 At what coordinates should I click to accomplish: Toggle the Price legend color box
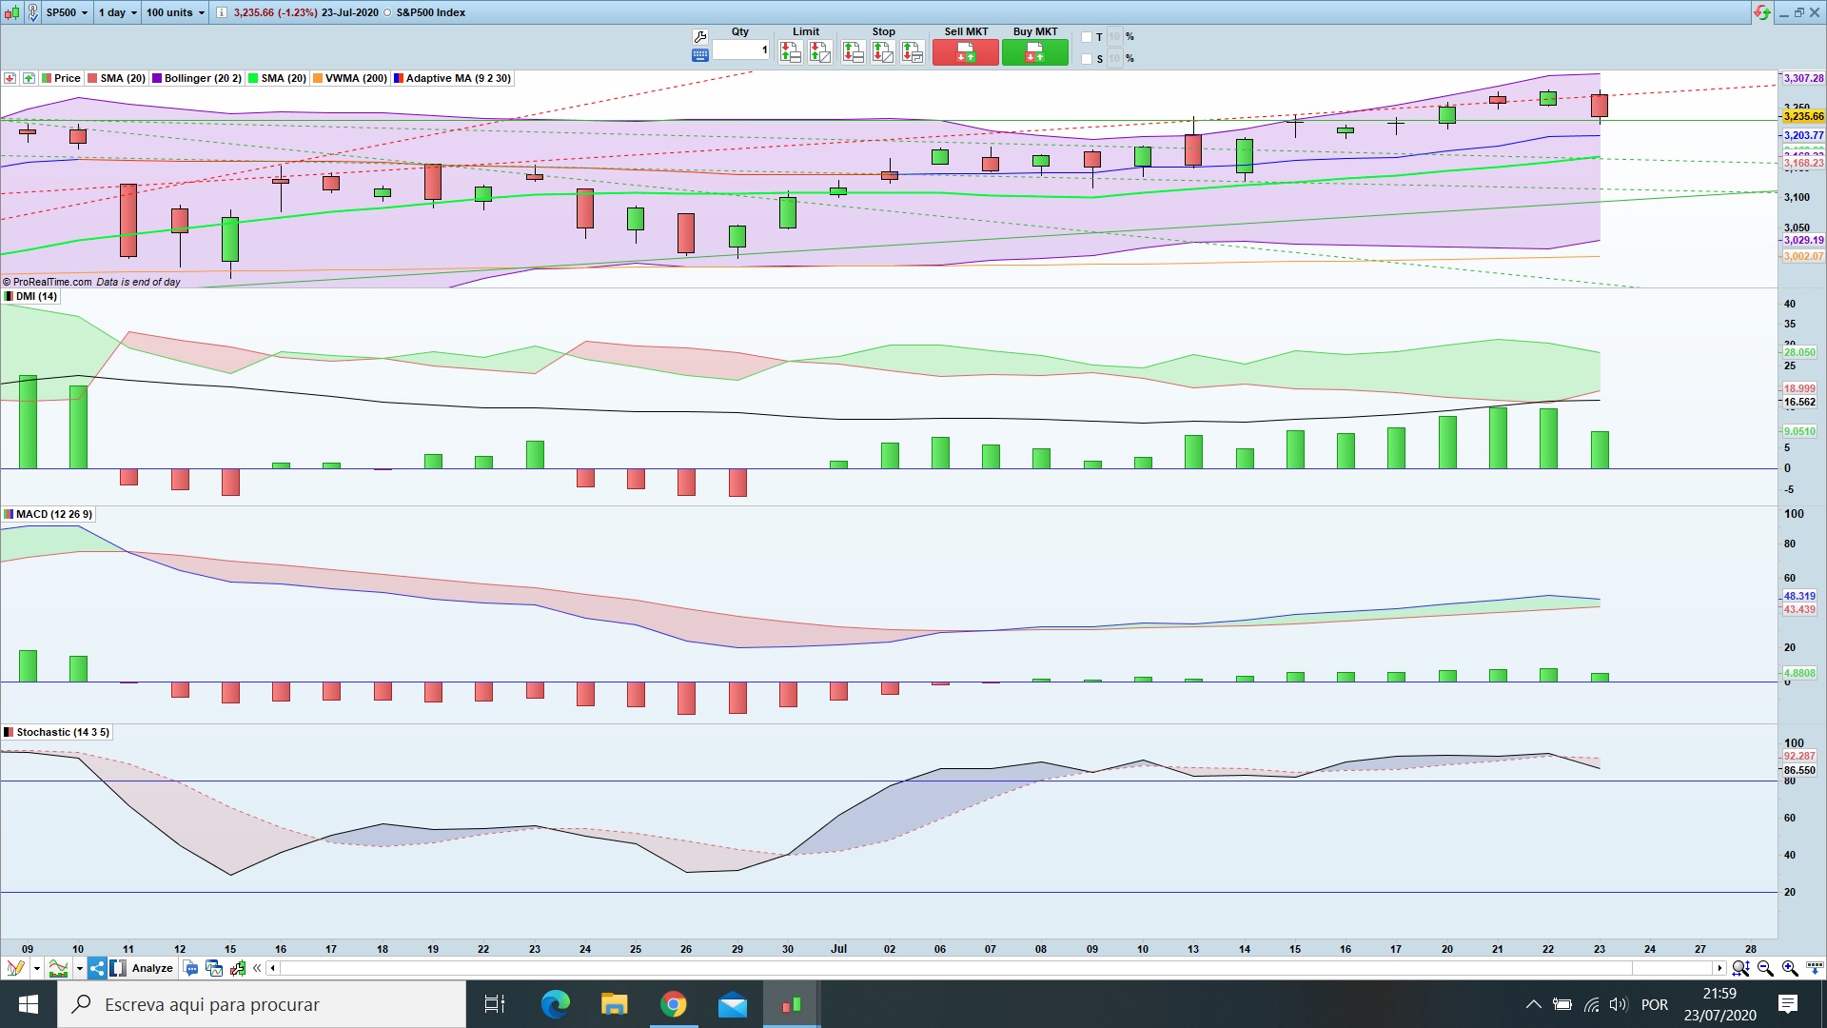tap(47, 78)
